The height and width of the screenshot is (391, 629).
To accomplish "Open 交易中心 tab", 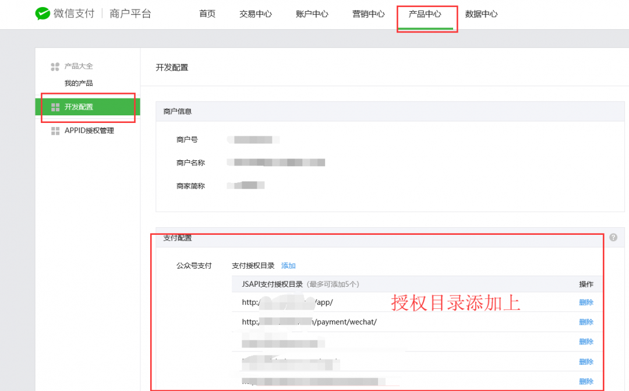I will (256, 14).
